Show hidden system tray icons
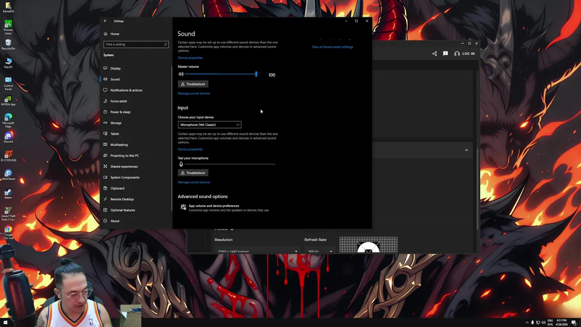The width and height of the screenshot is (581, 327). click(x=527, y=322)
